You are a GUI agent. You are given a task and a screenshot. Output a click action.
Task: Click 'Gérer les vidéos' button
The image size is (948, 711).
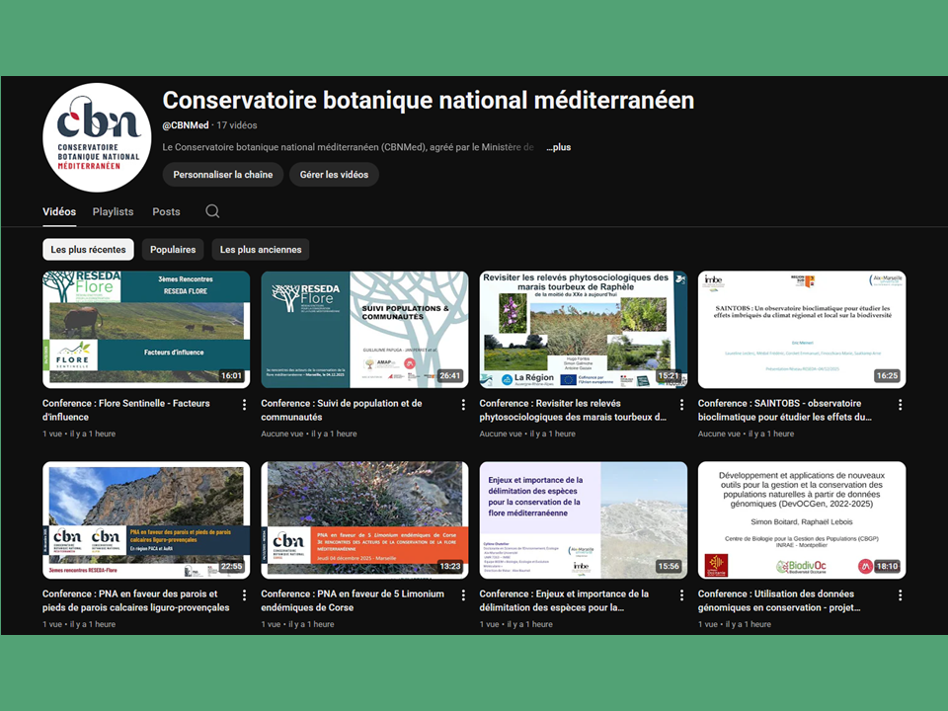pos(334,175)
